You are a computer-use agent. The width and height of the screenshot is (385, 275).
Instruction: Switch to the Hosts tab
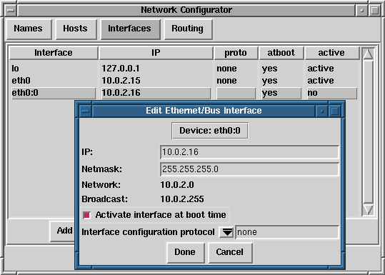pyautogui.click(x=76, y=29)
